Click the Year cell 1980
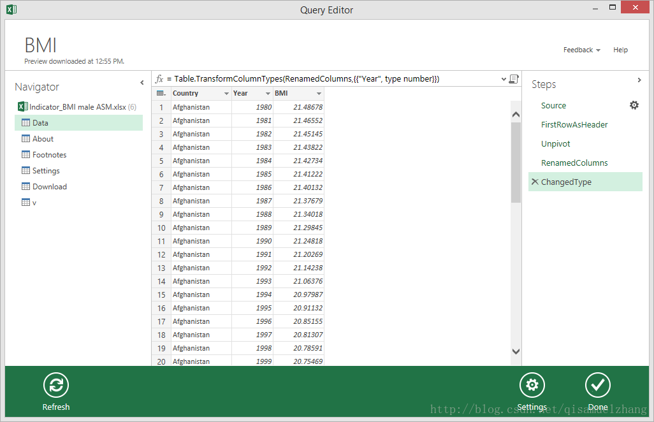This screenshot has width=654, height=422. click(x=252, y=107)
